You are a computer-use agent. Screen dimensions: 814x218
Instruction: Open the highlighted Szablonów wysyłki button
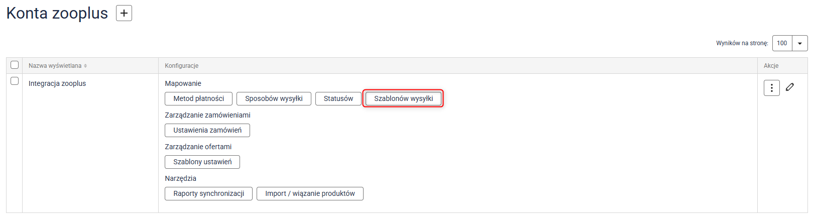(403, 98)
